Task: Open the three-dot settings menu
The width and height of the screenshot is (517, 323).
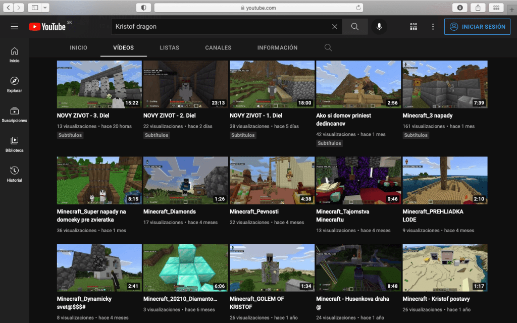Action: point(433,27)
